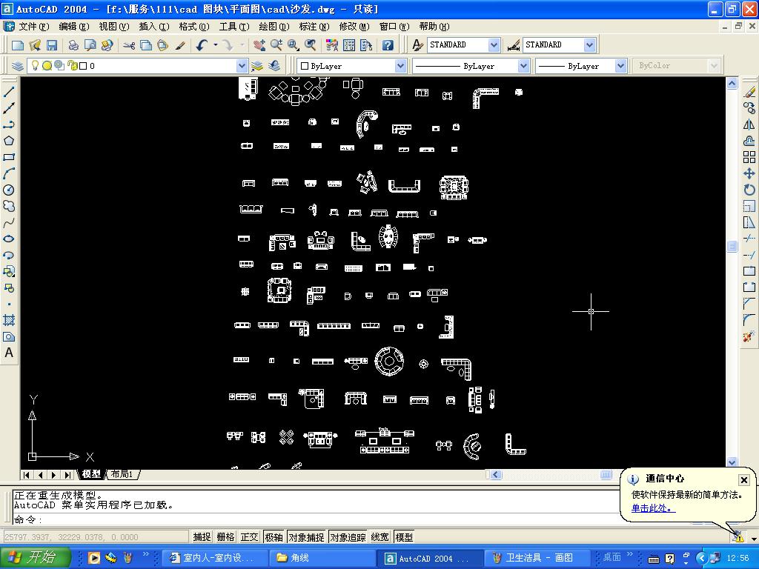Select the Spline draw tool
Screen dimensions: 759x569
tap(9, 223)
